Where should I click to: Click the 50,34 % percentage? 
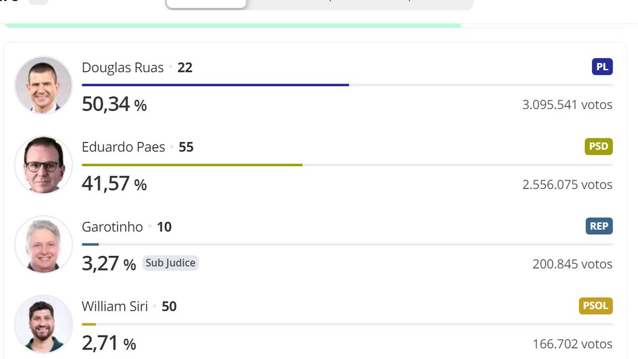114,104
